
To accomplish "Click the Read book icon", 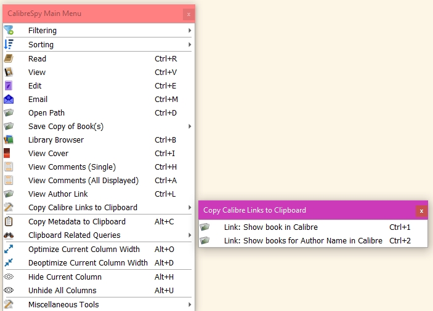I will pyautogui.click(x=9, y=58).
